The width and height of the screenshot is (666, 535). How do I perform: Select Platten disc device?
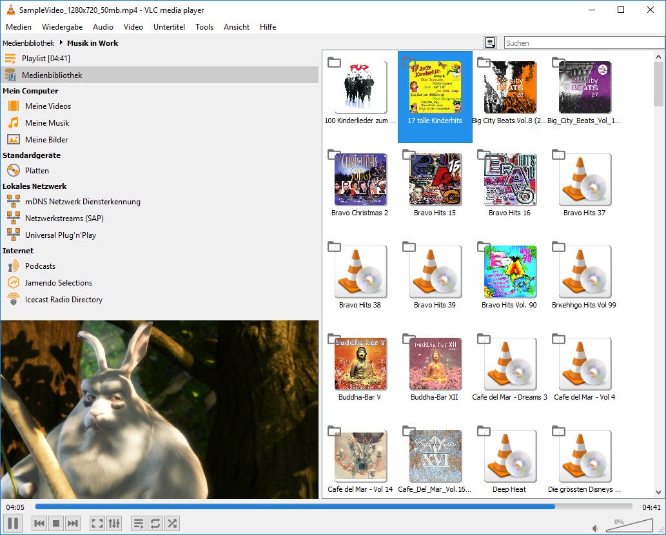tap(159, 171)
